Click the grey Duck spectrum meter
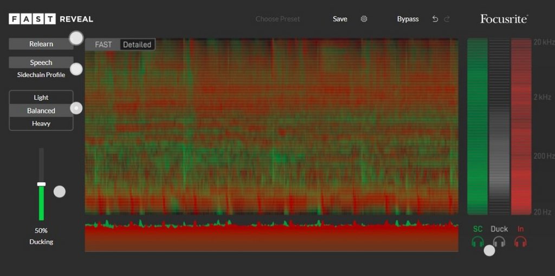 [499, 127]
